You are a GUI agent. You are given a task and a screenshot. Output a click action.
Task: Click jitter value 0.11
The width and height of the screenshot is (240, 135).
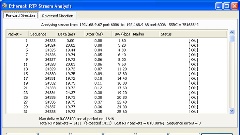point(98,83)
